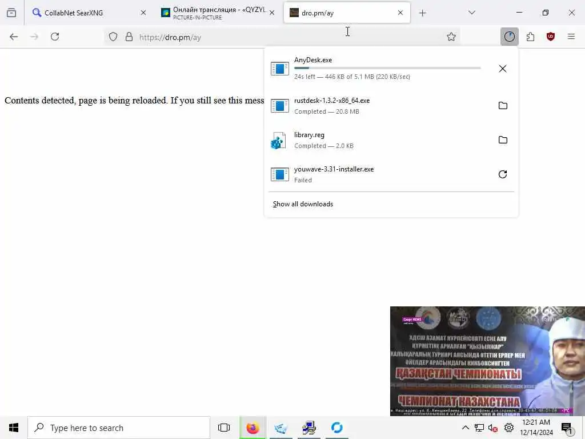Show library.reg in folder
The image size is (585, 439).
(503, 140)
